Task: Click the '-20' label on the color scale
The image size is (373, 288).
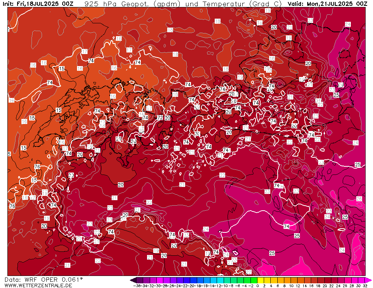Action: (x=191, y=286)
